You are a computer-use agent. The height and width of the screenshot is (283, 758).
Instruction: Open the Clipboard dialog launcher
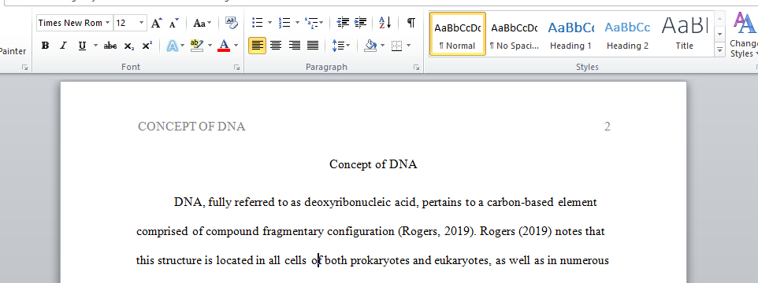[24, 68]
